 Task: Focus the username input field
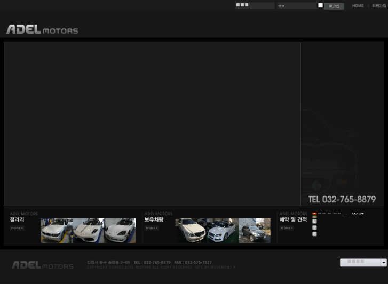click(255, 5)
